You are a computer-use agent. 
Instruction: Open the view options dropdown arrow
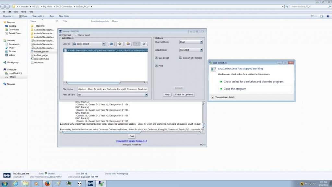click(316, 16)
